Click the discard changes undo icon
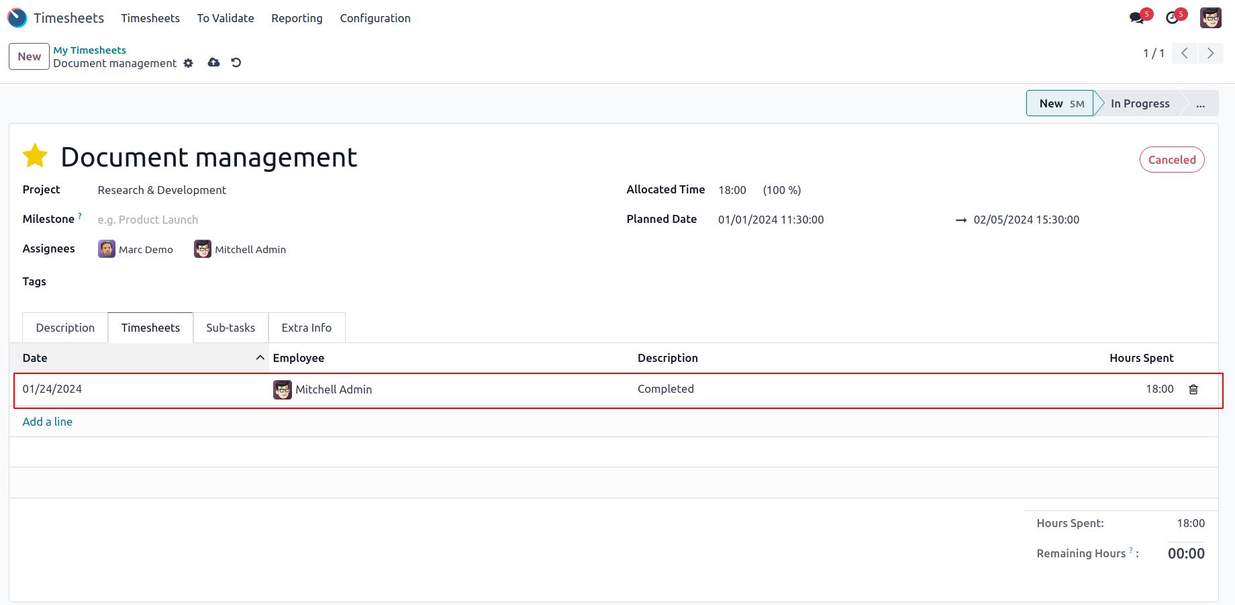Image resolution: width=1235 pixels, height=605 pixels. click(236, 62)
